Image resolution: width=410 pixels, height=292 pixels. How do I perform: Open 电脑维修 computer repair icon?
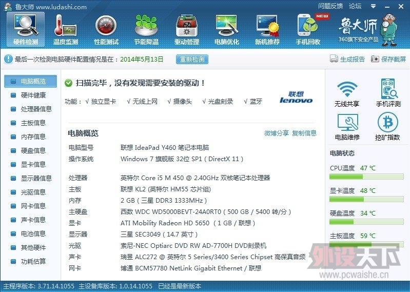point(347,127)
